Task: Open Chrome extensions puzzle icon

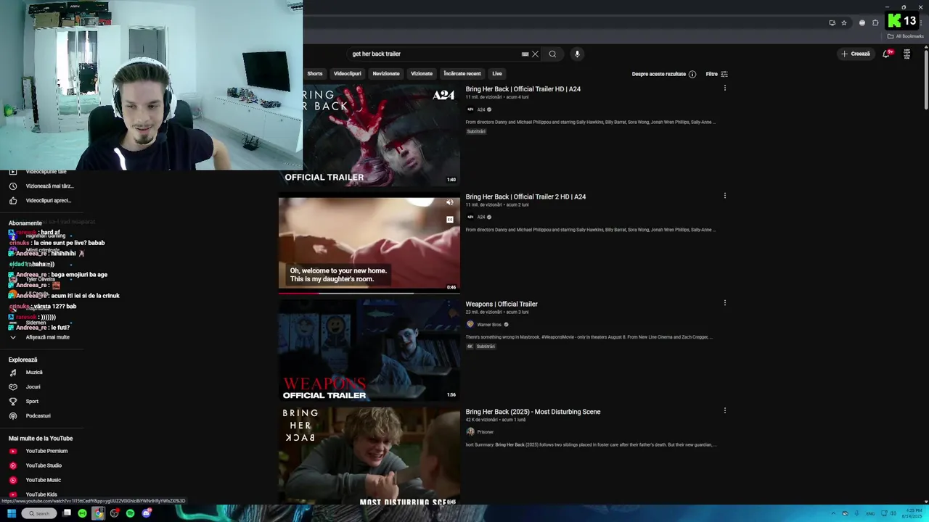Action: point(875,22)
